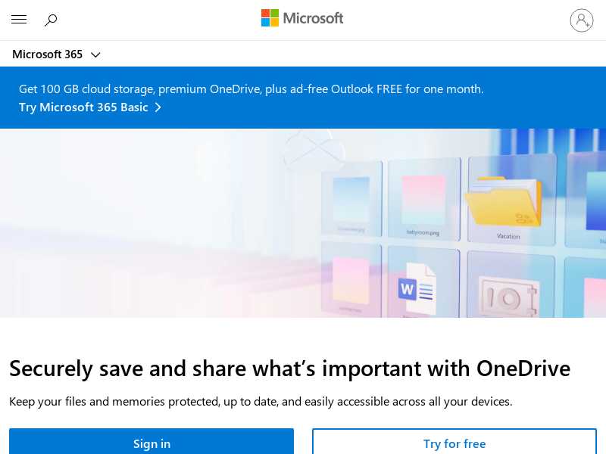Select the blue image tile left of babyroom.png
Image resolution: width=606 pixels, height=454 pixels.
click(351, 200)
